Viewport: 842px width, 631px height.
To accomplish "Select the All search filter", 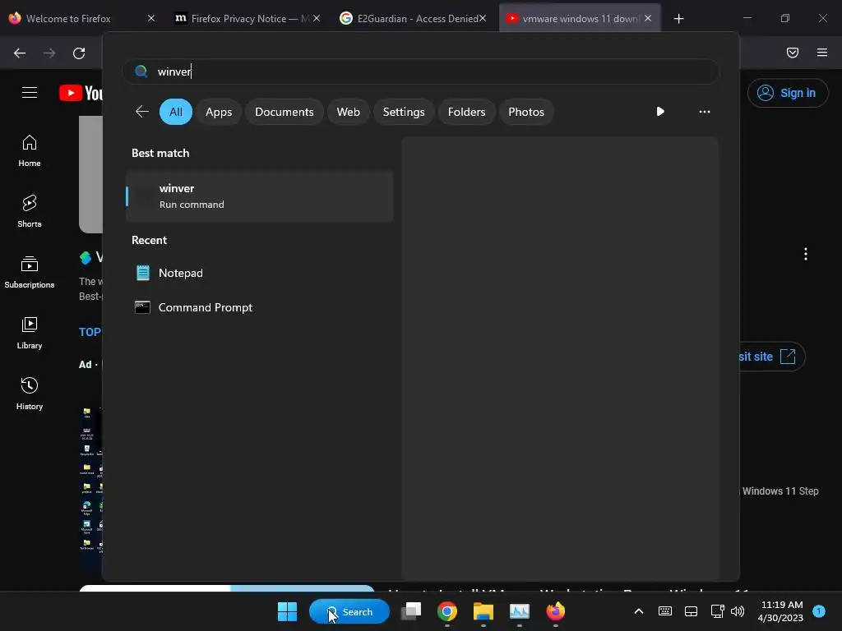I will pyautogui.click(x=176, y=112).
